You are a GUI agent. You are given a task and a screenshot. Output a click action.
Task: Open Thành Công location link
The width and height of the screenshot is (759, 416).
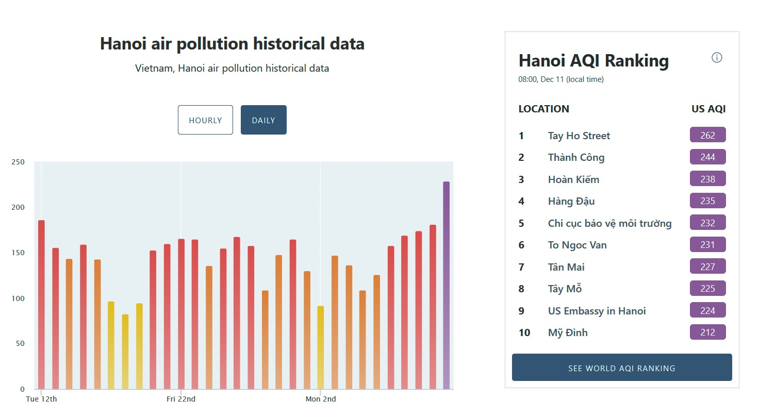pyautogui.click(x=576, y=158)
